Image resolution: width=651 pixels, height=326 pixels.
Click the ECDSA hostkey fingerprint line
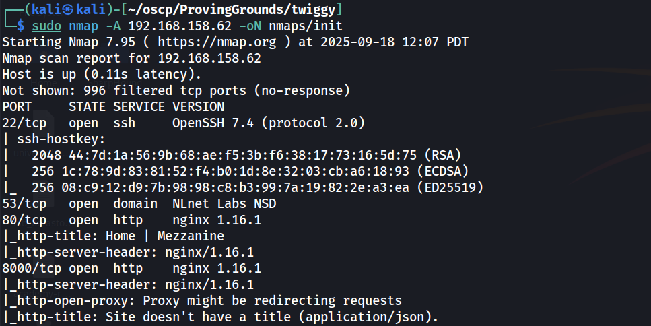click(x=242, y=171)
